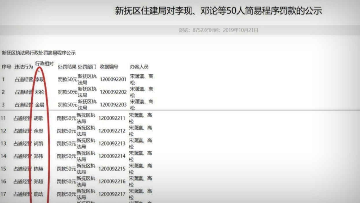The width and height of the screenshot is (360, 203).
Task: Select 罚款50元 in row 14
Action: (66, 156)
